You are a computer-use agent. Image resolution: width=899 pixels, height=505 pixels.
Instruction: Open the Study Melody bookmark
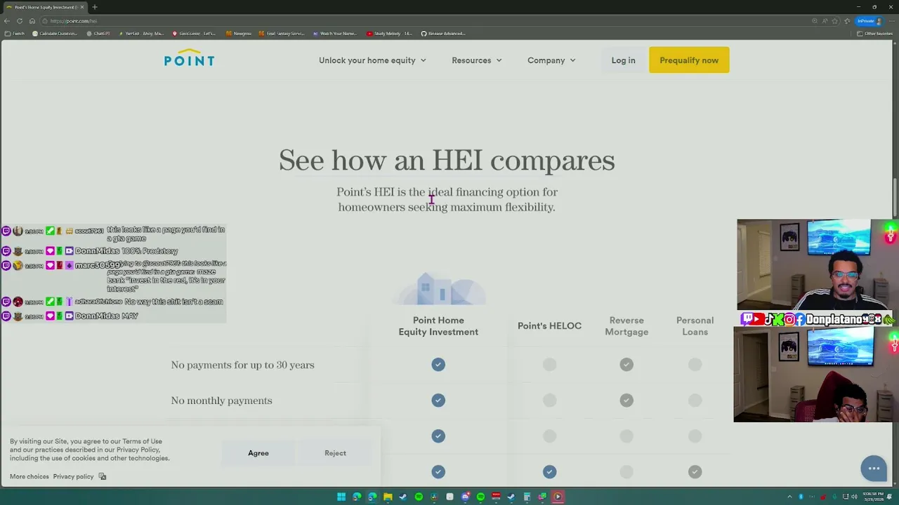pos(390,34)
